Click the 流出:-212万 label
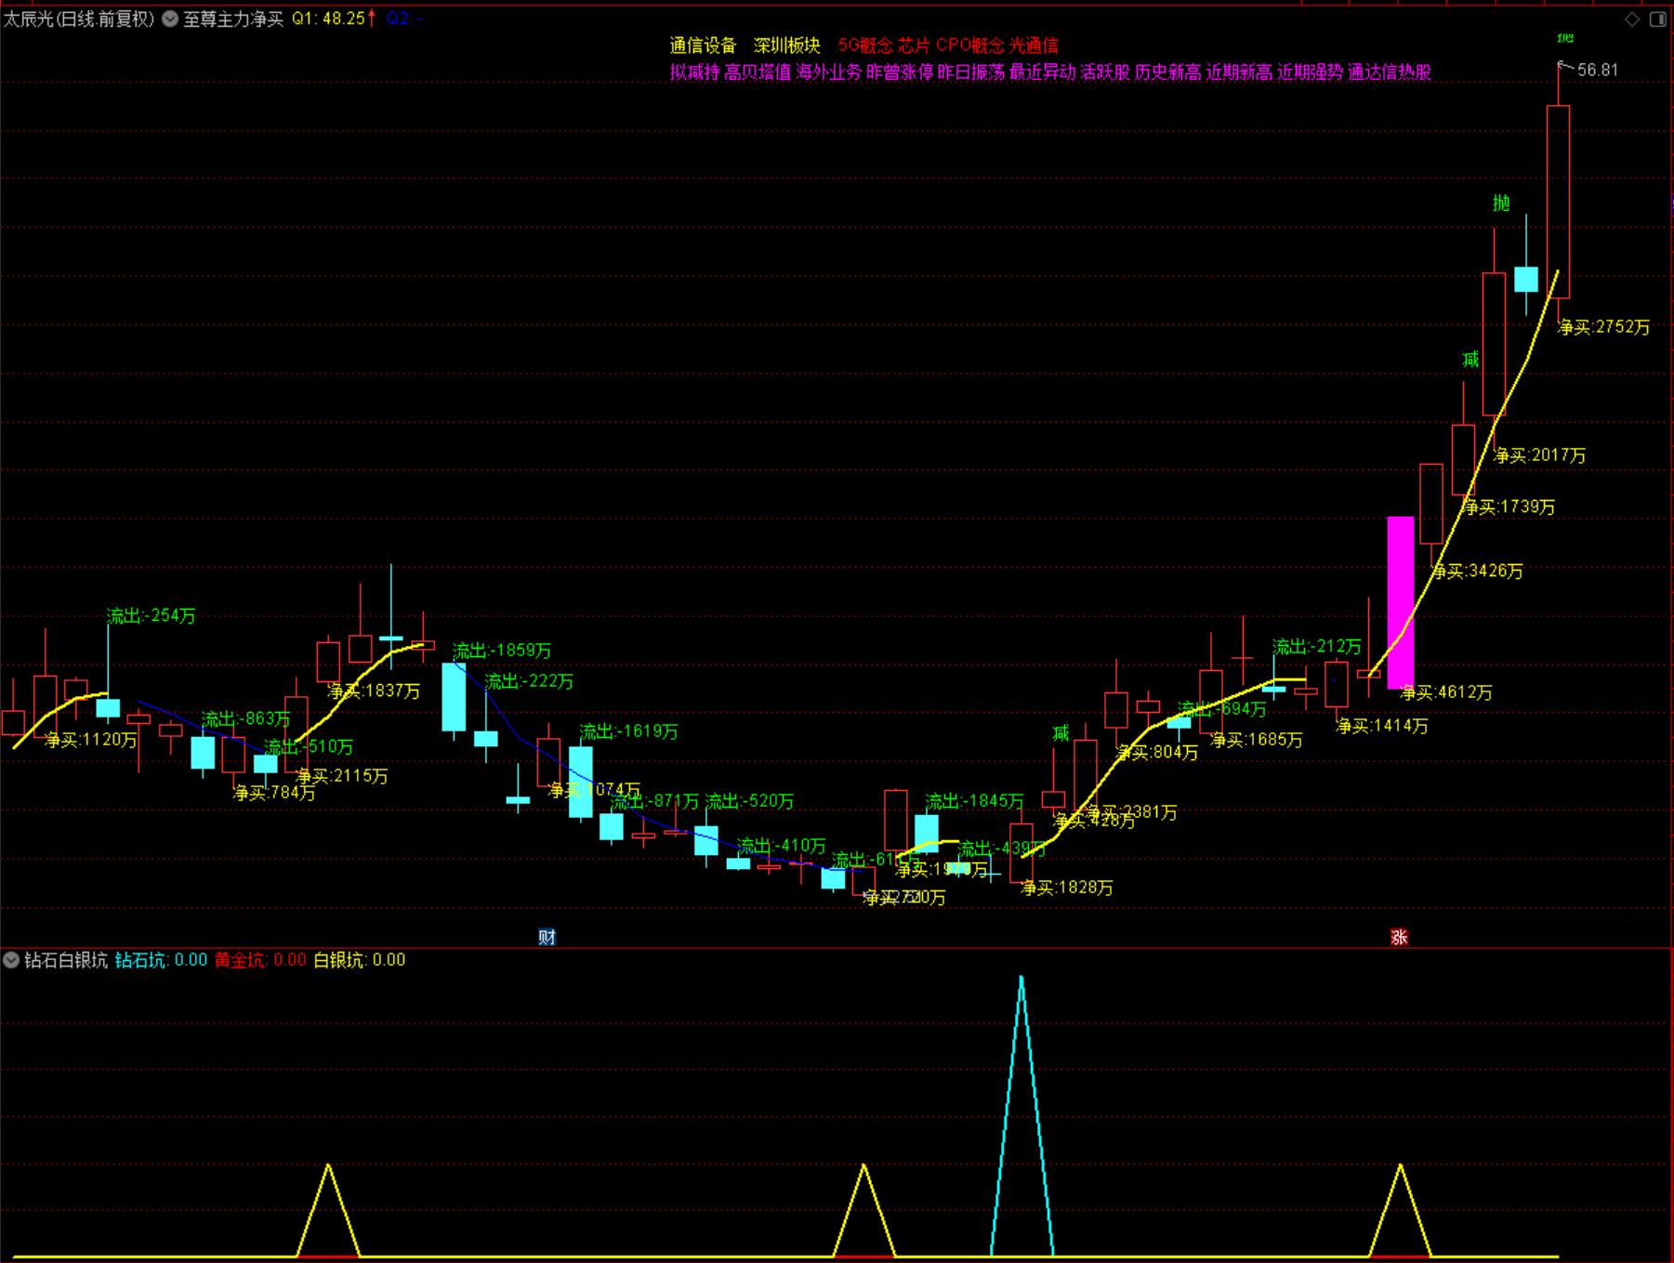Screen dimensions: 1674x1263 coord(1317,647)
